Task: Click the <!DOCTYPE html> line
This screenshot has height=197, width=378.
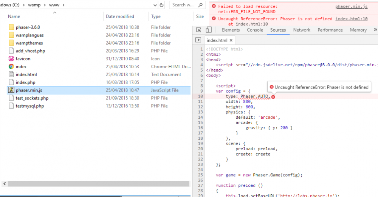Action: 224,49
